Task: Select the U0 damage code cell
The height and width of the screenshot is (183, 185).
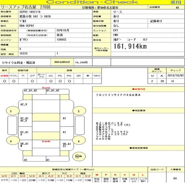Action: [x=4, y=175]
